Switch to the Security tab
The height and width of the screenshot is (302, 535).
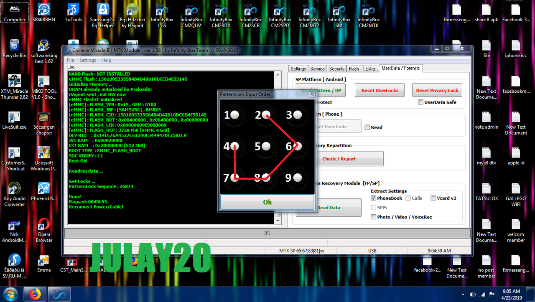[337, 69]
